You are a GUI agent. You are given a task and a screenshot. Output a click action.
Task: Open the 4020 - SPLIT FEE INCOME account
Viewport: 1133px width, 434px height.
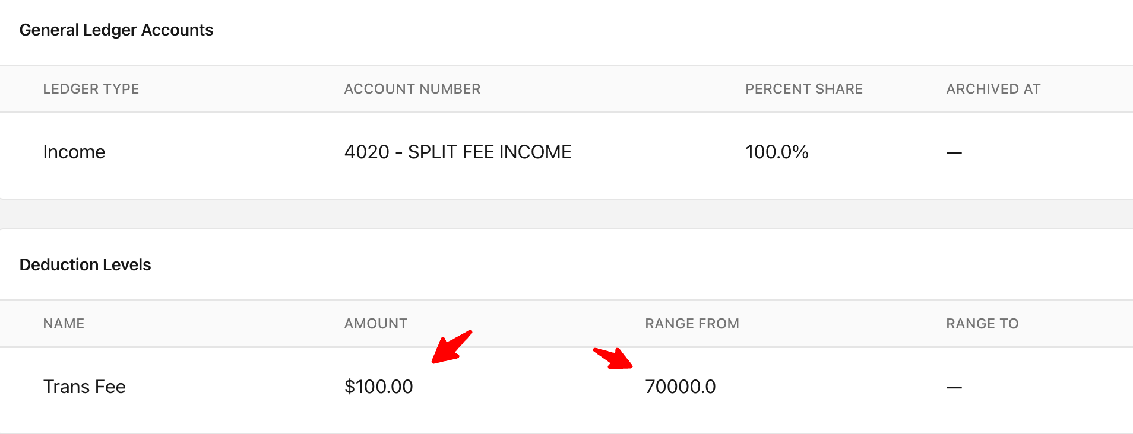tap(458, 152)
